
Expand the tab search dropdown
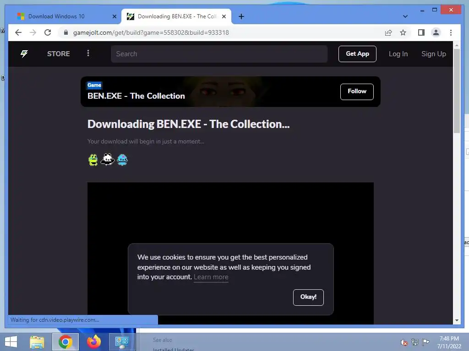405,16
